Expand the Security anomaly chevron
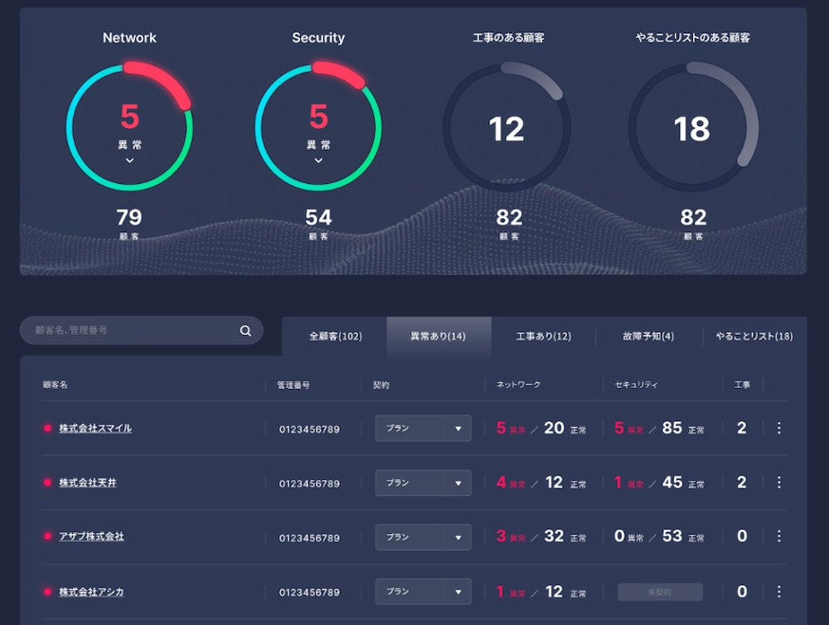 click(318, 161)
